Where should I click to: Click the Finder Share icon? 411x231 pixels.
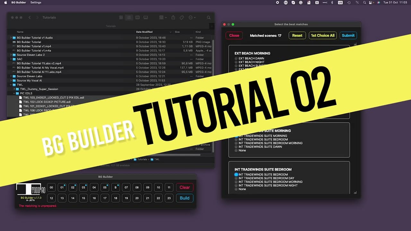click(173, 18)
